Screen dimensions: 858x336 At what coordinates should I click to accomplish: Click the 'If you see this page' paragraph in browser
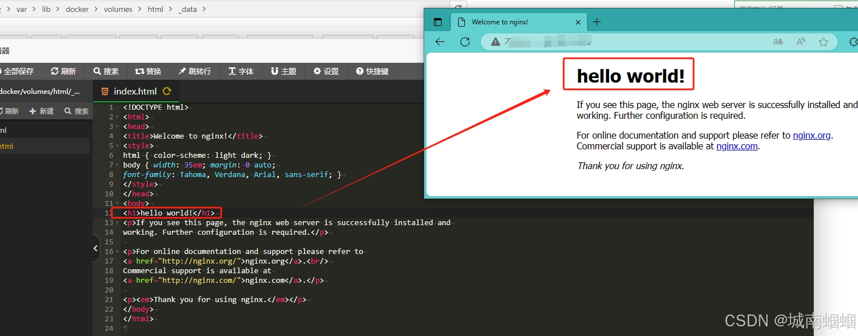coord(717,110)
